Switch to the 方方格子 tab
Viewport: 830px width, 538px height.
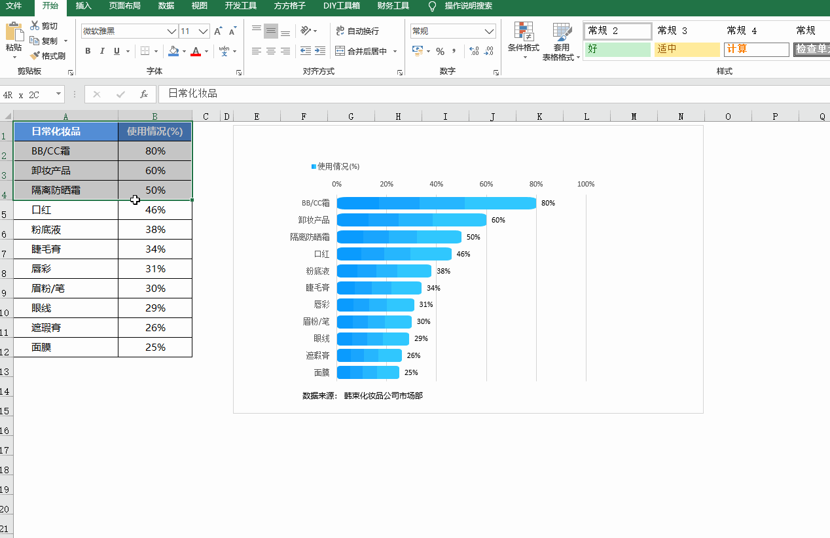tap(290, 6)
